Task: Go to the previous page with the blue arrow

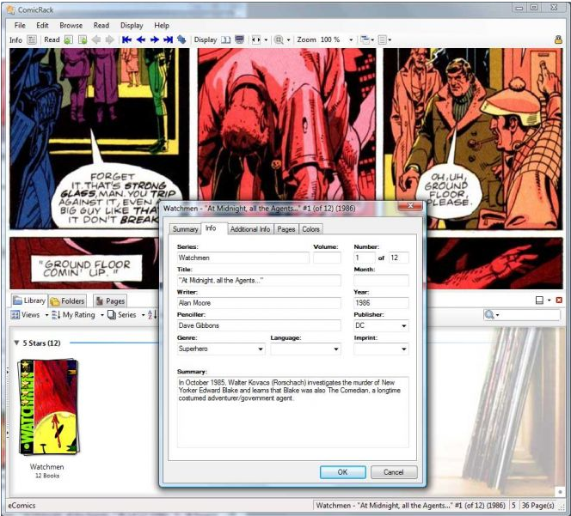Action: (140, 39)
